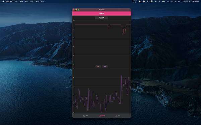Click the purple heart rate peak on chart
201x125 pixels.
121,76
